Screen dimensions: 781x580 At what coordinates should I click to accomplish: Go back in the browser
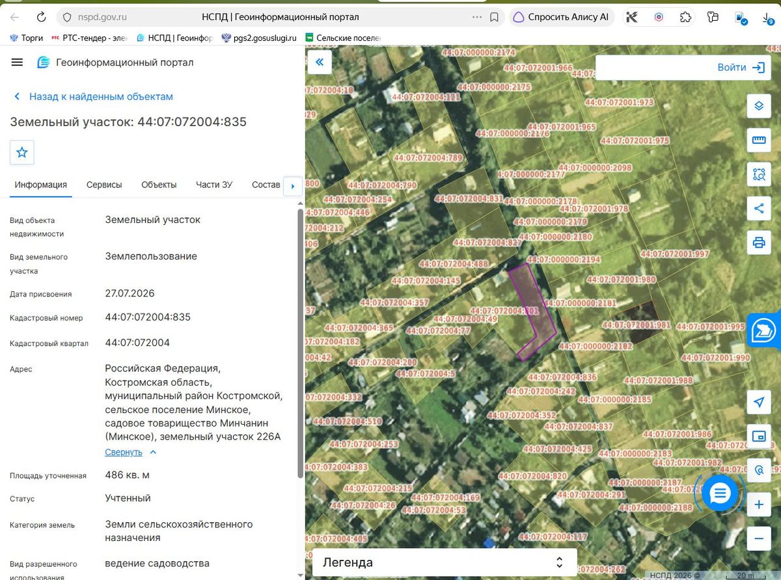tap(15, 17)
